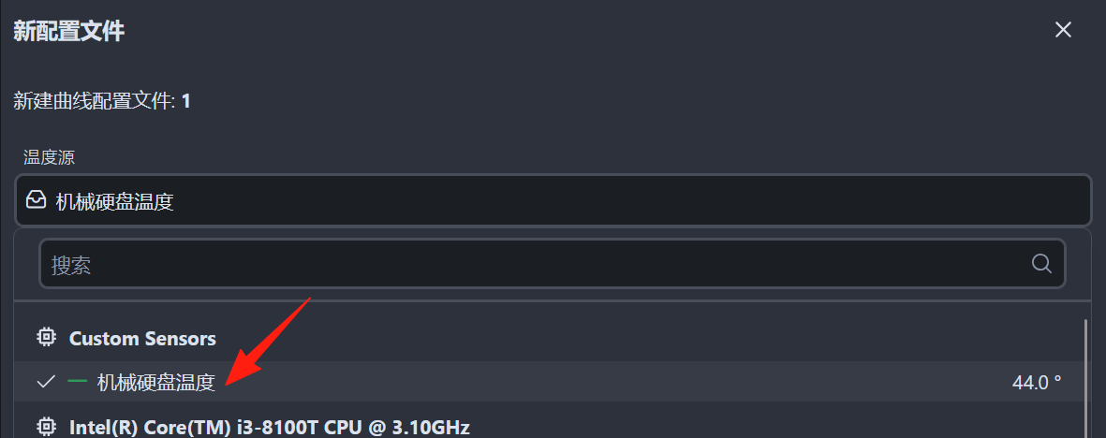Click the chip icon beside Custom Sensors

(x=47, y=338)
